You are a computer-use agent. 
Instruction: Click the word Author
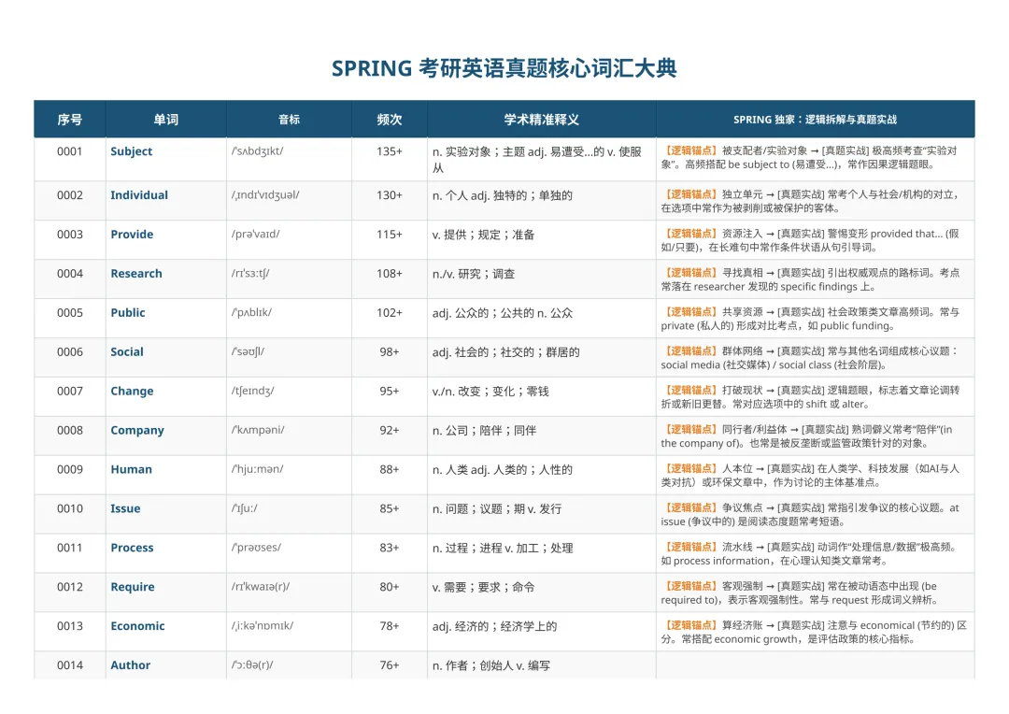pyautogui.click(x=130, y=665)
